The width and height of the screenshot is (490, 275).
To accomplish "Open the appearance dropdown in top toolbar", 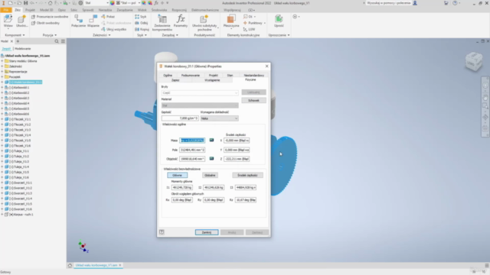I will click(128, 3).
